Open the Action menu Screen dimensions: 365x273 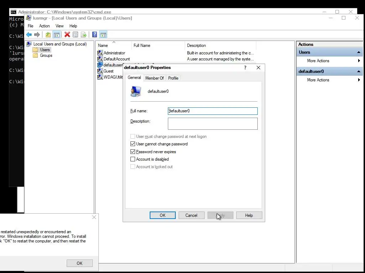click(44, 26)
